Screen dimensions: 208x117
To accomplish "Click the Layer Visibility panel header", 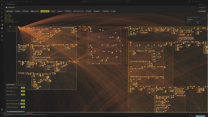I will 16,84.
